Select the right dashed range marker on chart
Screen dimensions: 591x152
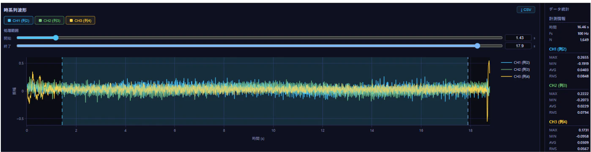[468, 91]
